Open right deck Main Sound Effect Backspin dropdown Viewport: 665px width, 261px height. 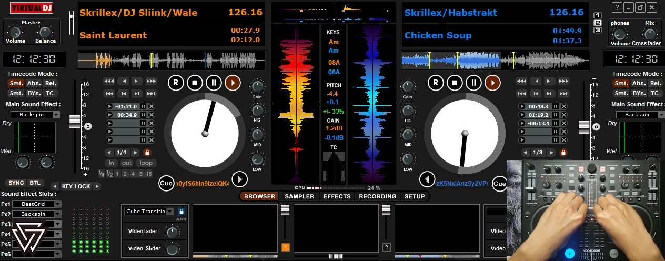(661, 115)
